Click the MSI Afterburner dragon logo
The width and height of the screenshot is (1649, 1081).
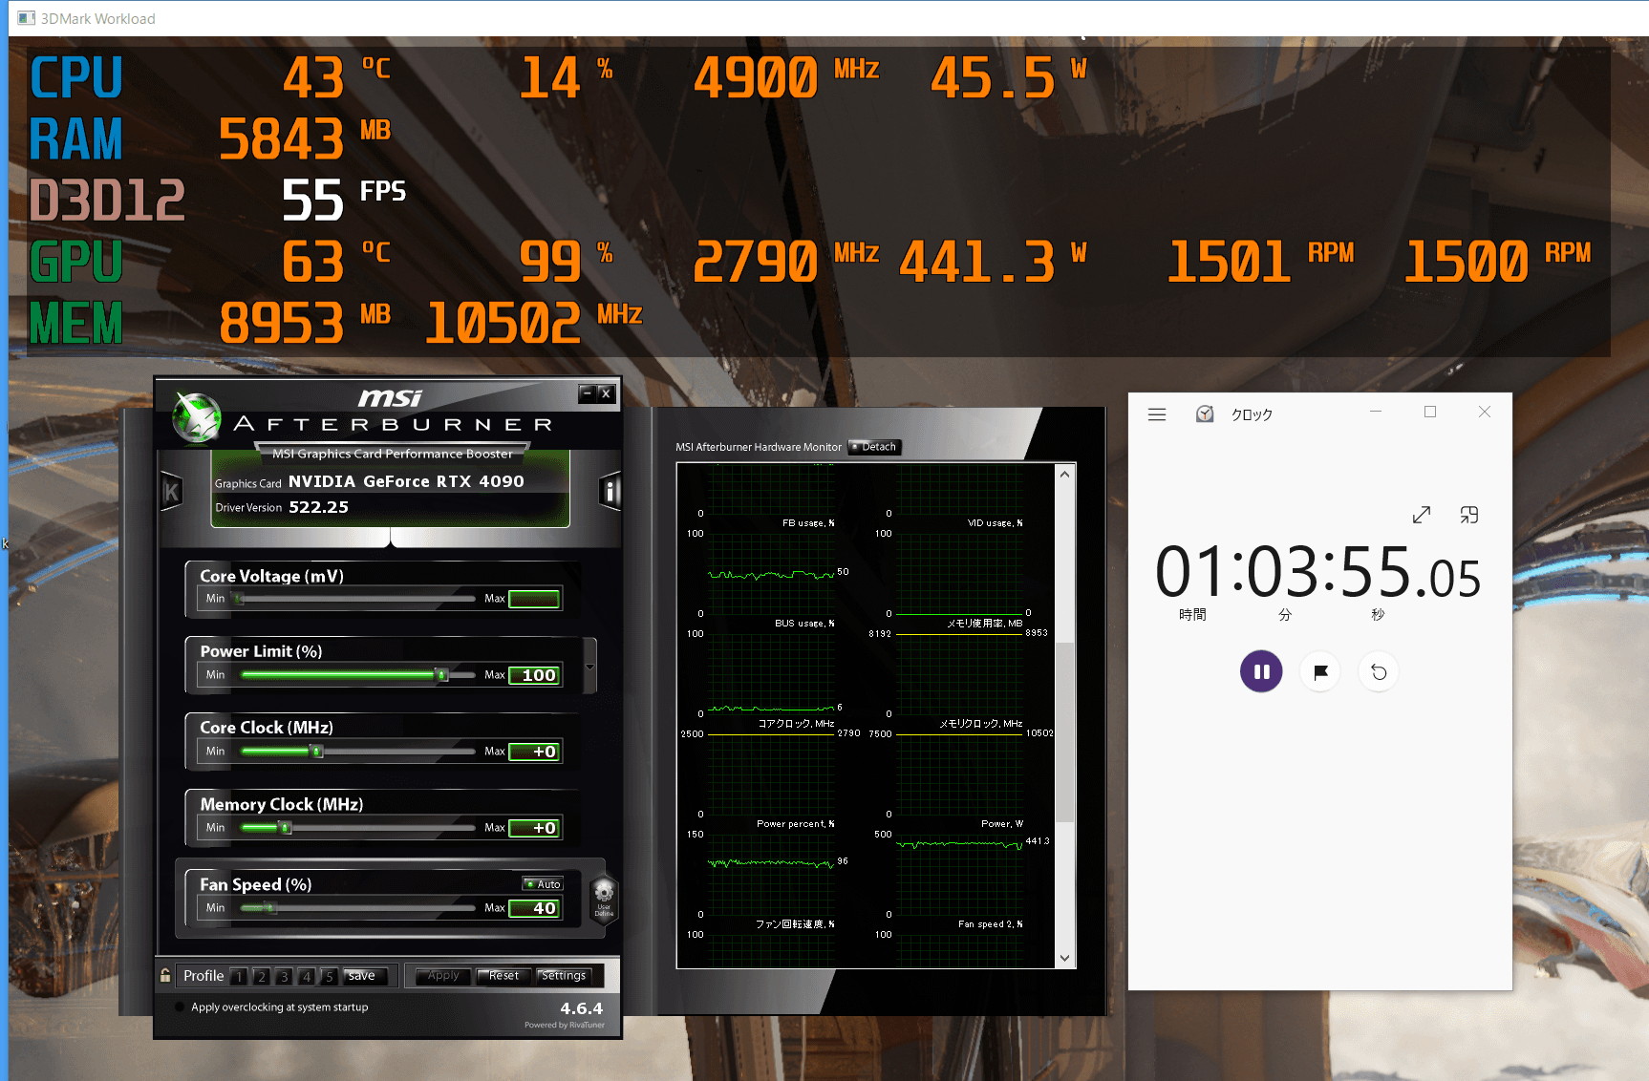coord(197,418)
